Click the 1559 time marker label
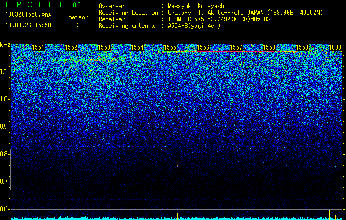This screenshot has height=220, width=346. (302, 47)
